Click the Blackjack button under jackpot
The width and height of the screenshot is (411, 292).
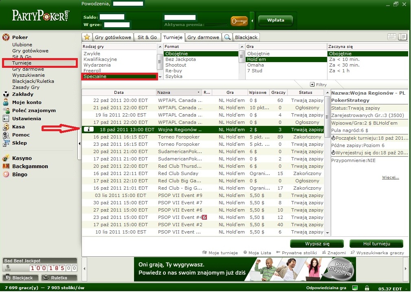click(20, 278)
